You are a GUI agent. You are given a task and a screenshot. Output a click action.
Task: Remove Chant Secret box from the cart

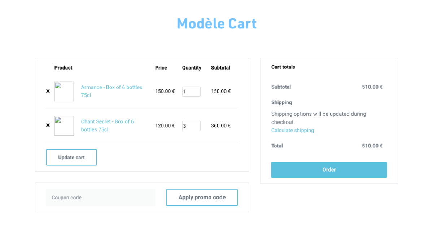click(48, 125)
